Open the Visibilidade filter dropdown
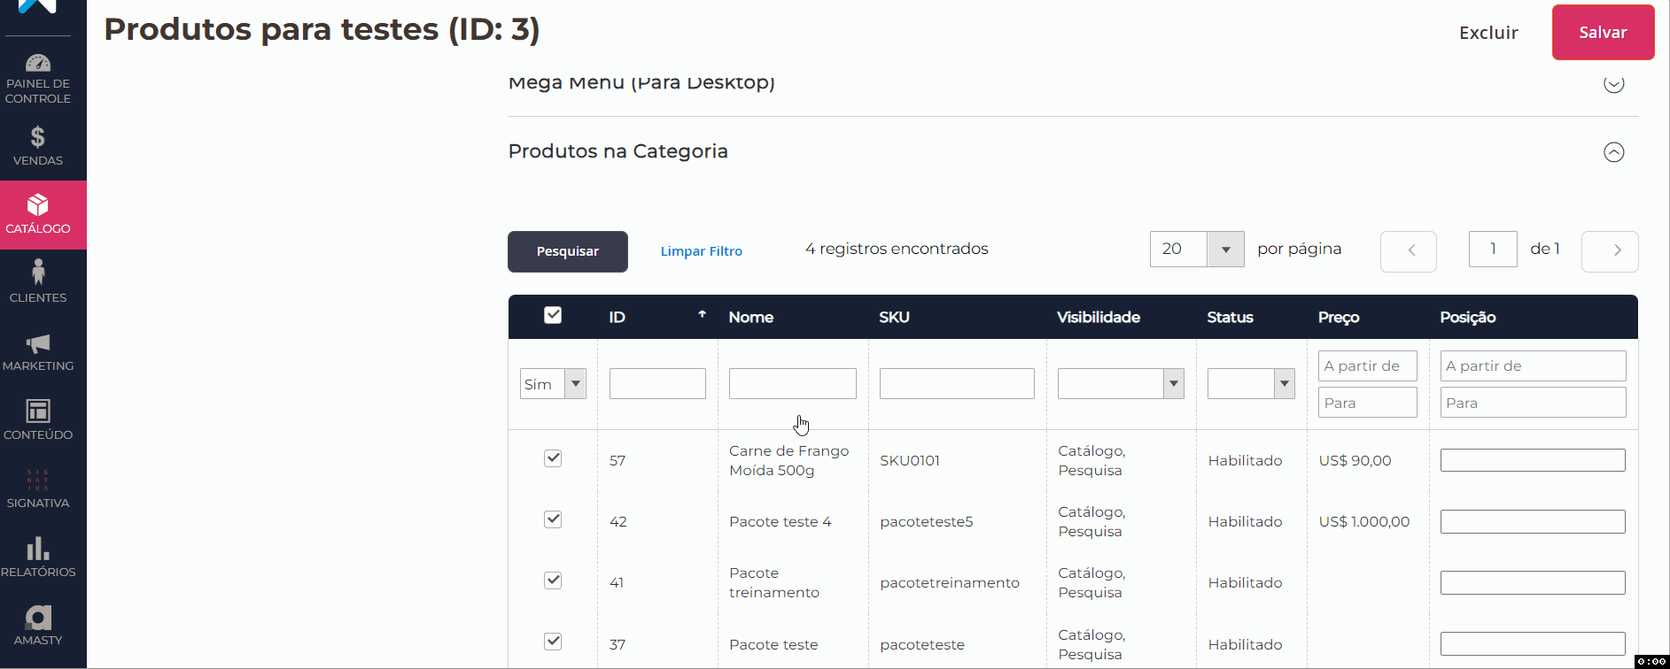Image resolution: width=1670 pixels, height=669 pixels. click(1121, 384)
